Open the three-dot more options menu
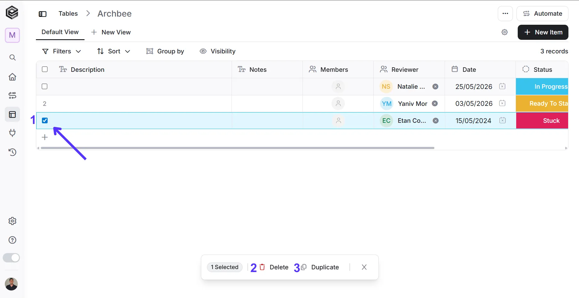Viewport: 579px width, 298px height. (505, 14)
